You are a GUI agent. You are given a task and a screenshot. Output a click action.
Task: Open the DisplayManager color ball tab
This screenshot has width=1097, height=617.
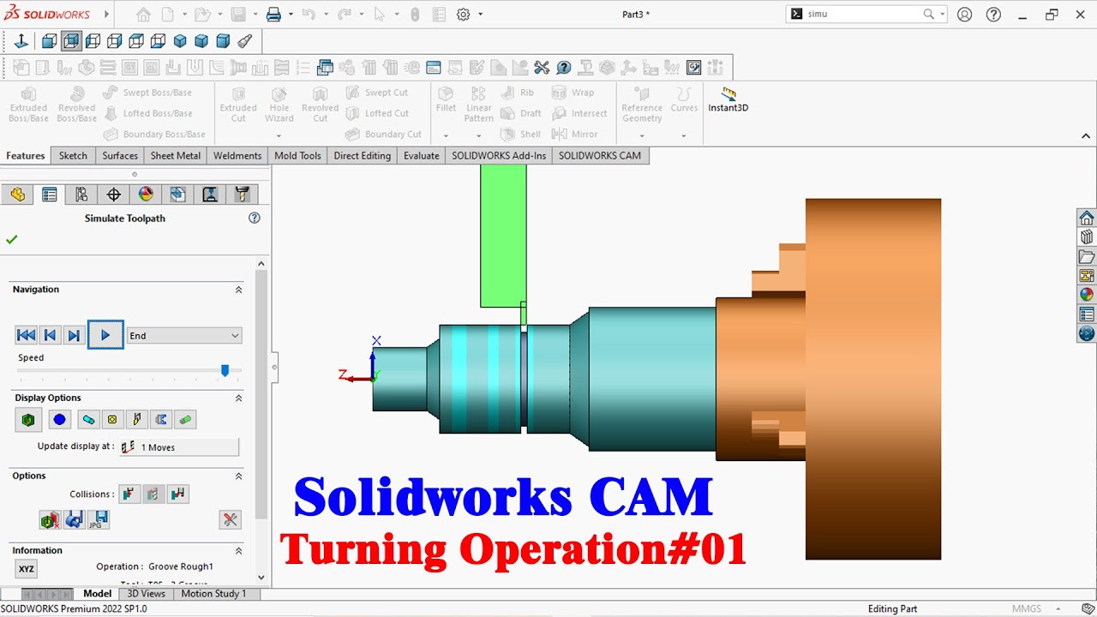(x=146, y=195)
